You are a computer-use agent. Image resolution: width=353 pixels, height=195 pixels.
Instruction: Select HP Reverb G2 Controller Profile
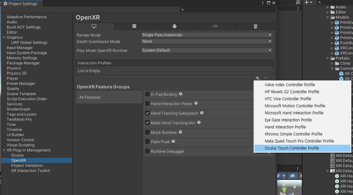click(x=302, y=92)
